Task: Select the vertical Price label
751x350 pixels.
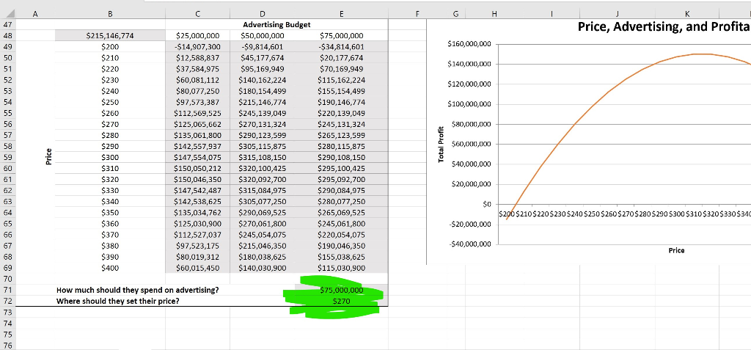Action: [48, 157]
